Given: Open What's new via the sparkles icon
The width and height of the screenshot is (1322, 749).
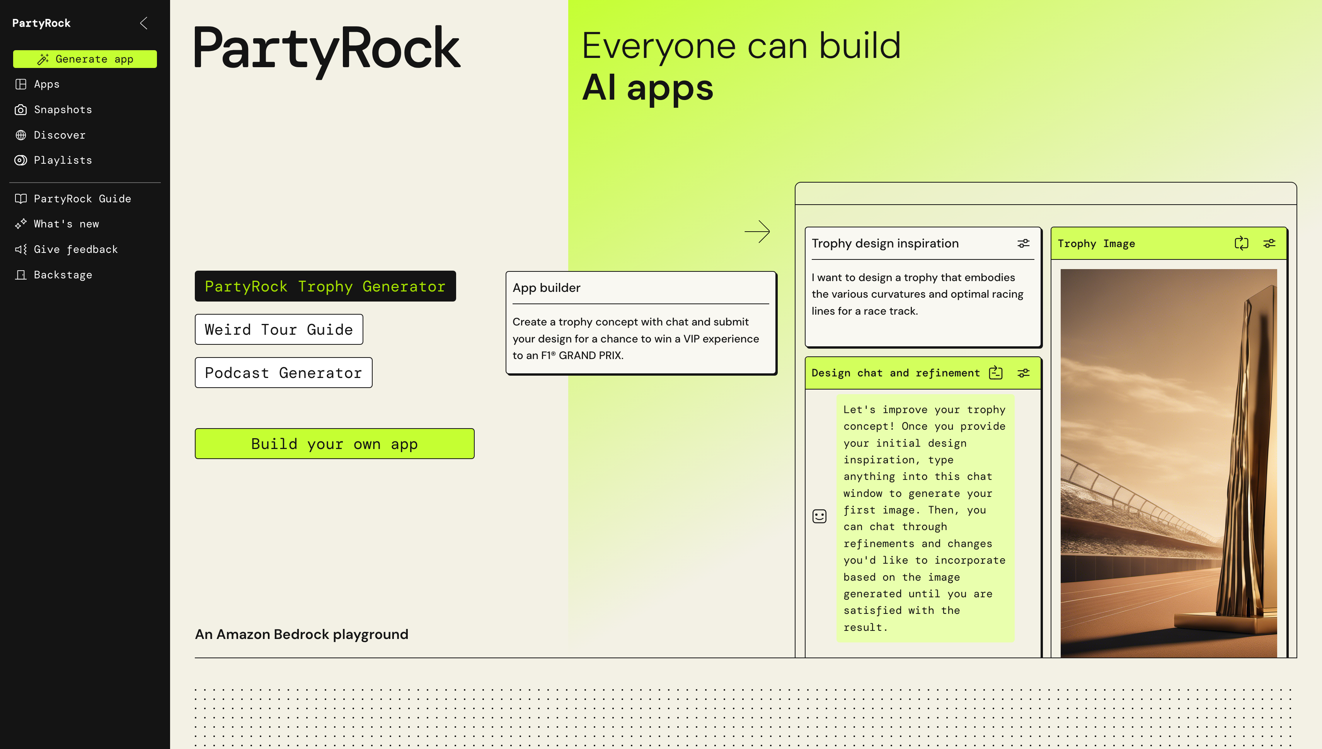Looking at the screenshot, I should pyautogui.click(x=20, y=224).
